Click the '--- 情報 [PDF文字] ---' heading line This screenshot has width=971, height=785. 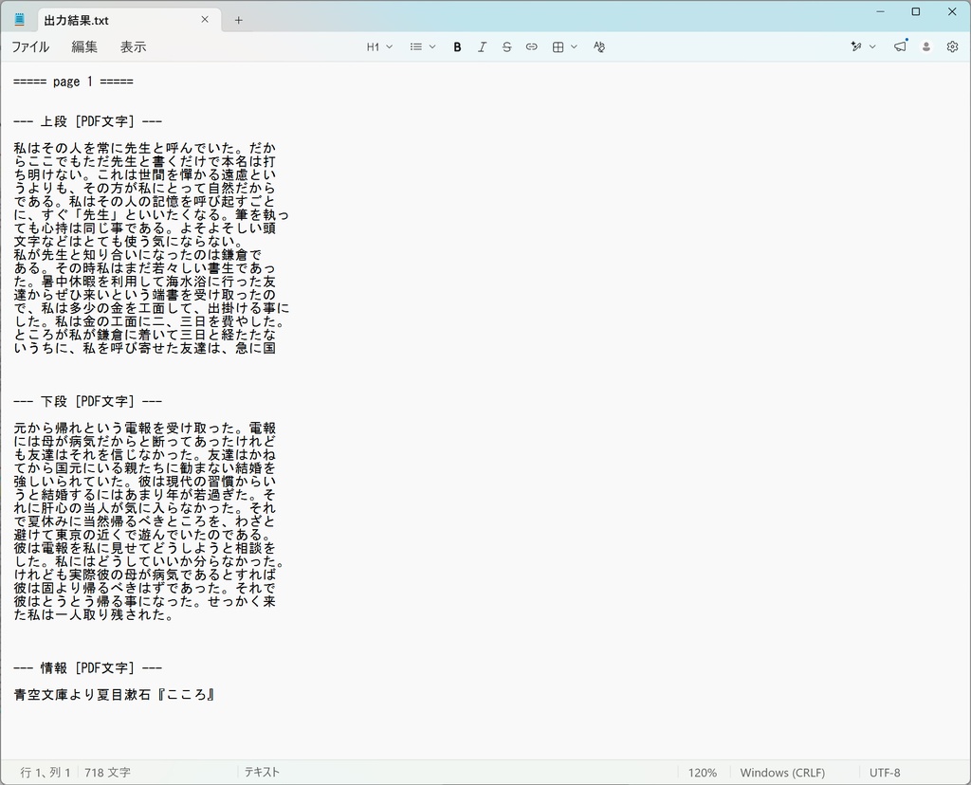(x=87, y=668)
